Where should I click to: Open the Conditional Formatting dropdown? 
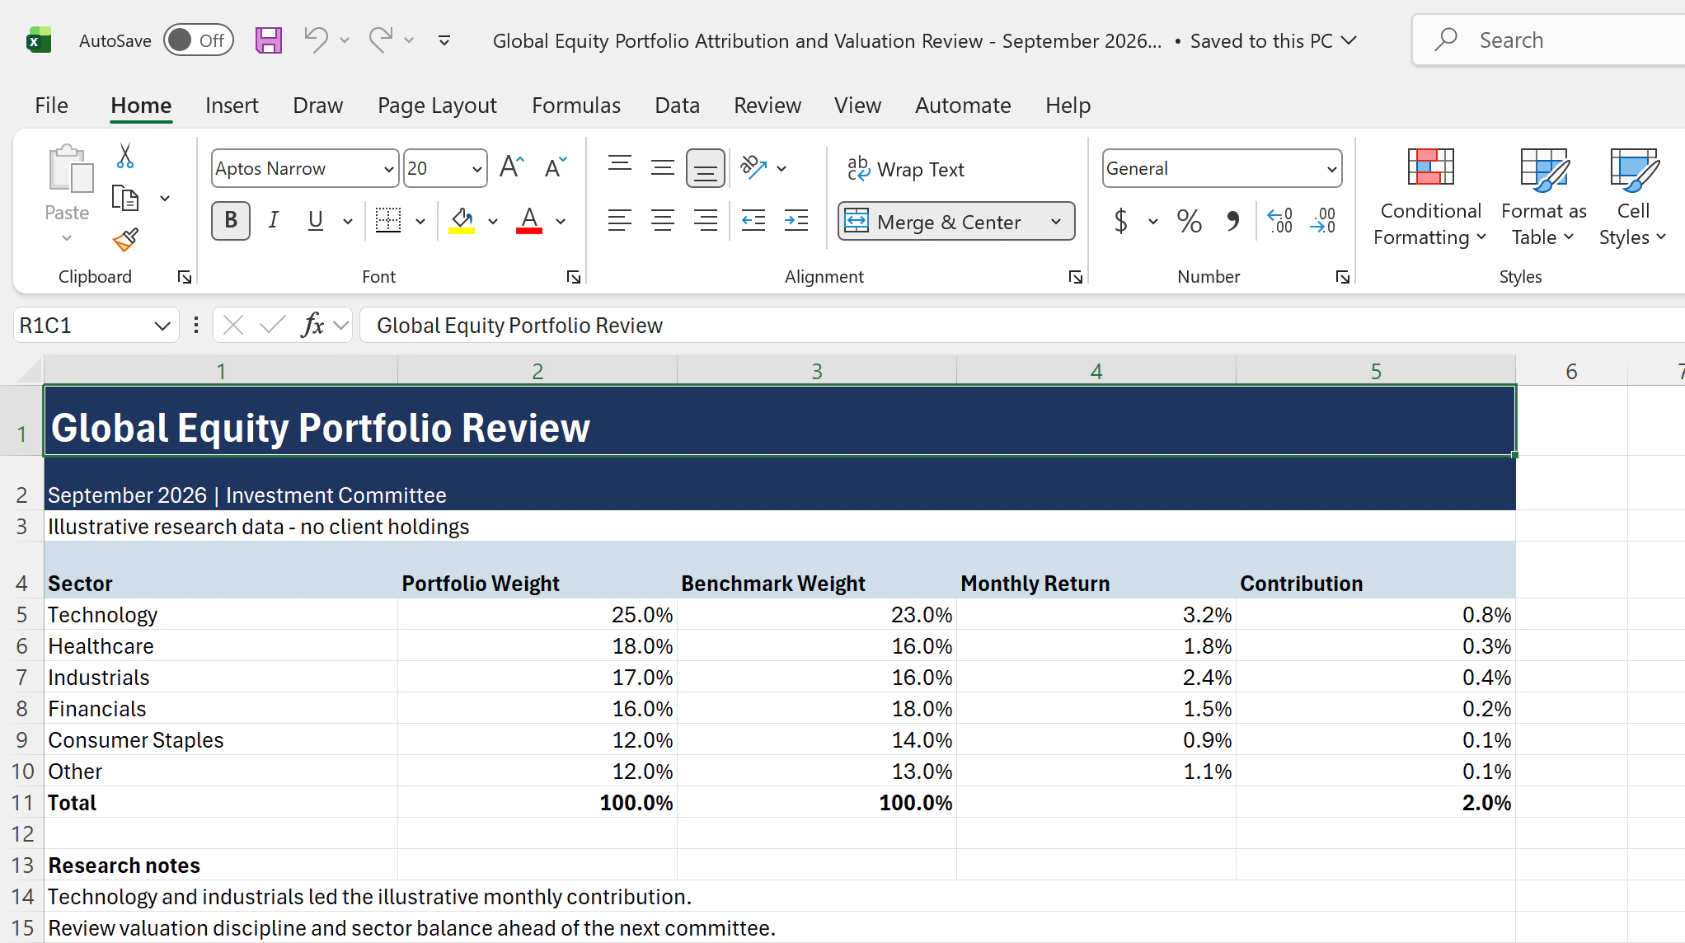point(1430,198)
